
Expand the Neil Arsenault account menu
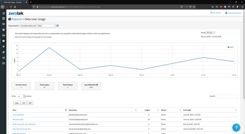point(233,13)
